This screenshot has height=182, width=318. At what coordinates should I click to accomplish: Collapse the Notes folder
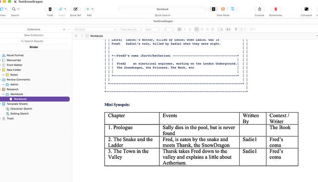(x=3, y=75)
